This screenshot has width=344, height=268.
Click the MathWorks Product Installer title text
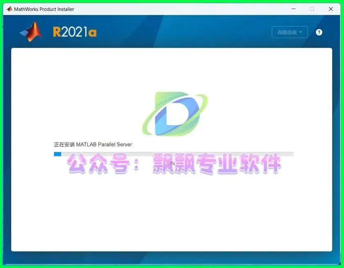(x=44, y=9)
